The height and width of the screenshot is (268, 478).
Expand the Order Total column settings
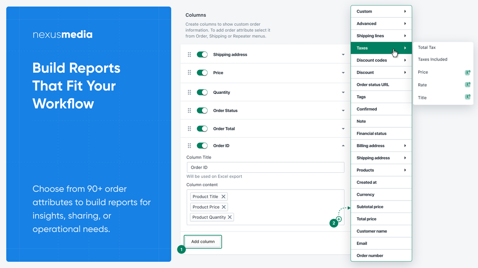coord(343,129)
